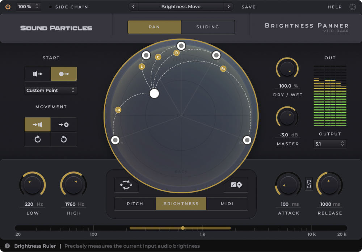Screen dimensions: 362x252
Task: Open the 5.1 output format dropdown
Action: 330,144
